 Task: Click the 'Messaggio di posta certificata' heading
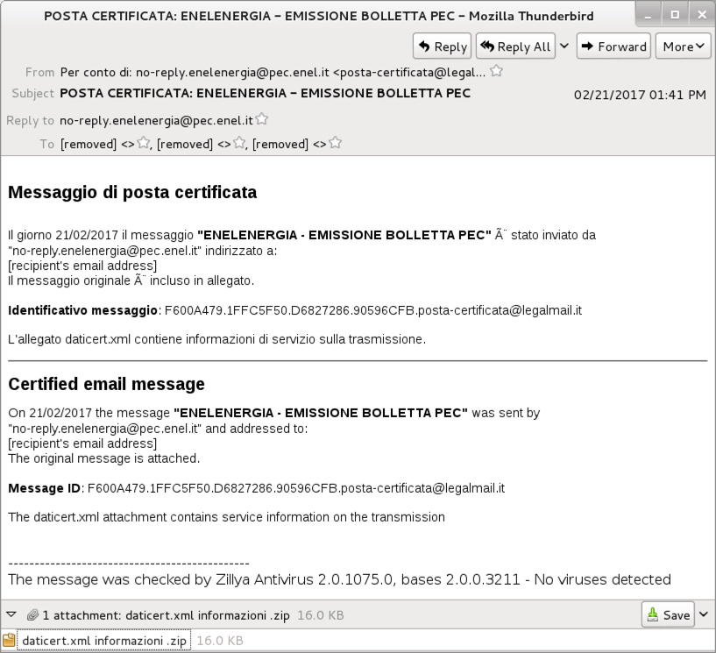(x=132, y=192)
